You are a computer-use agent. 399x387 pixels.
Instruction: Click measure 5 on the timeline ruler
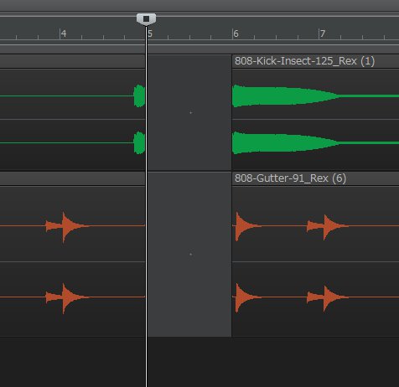tap(150, 34)
